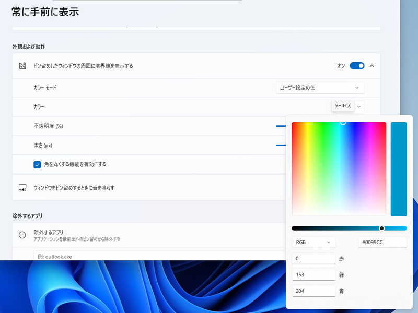Open the RGB color model dropdown
Viewport: 418px width, 313px height.
pyautogui.click(x=313, y=242)
